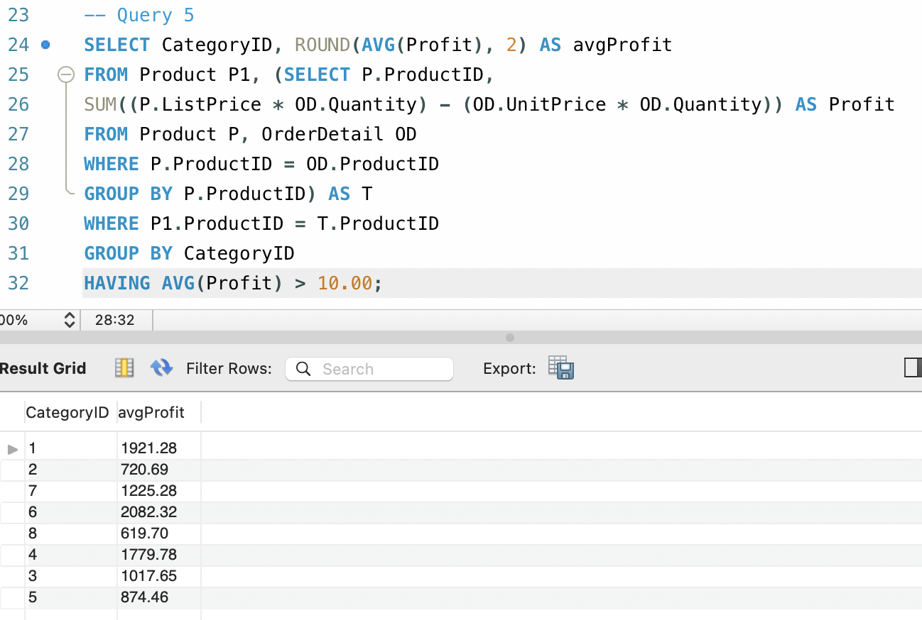Click the splitter handle between editor and results
922x620 pixels.
click(509, 338)
